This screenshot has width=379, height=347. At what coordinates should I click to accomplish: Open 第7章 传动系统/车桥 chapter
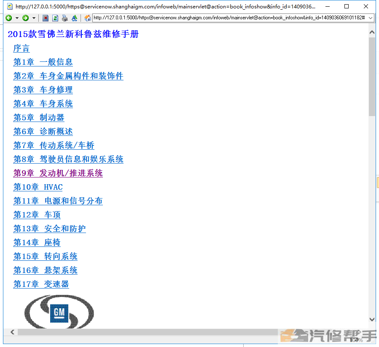pyautogui.click(x=54, y=146)
